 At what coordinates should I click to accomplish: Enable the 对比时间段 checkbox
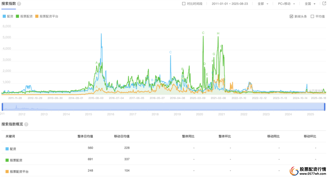click(184, 4)
